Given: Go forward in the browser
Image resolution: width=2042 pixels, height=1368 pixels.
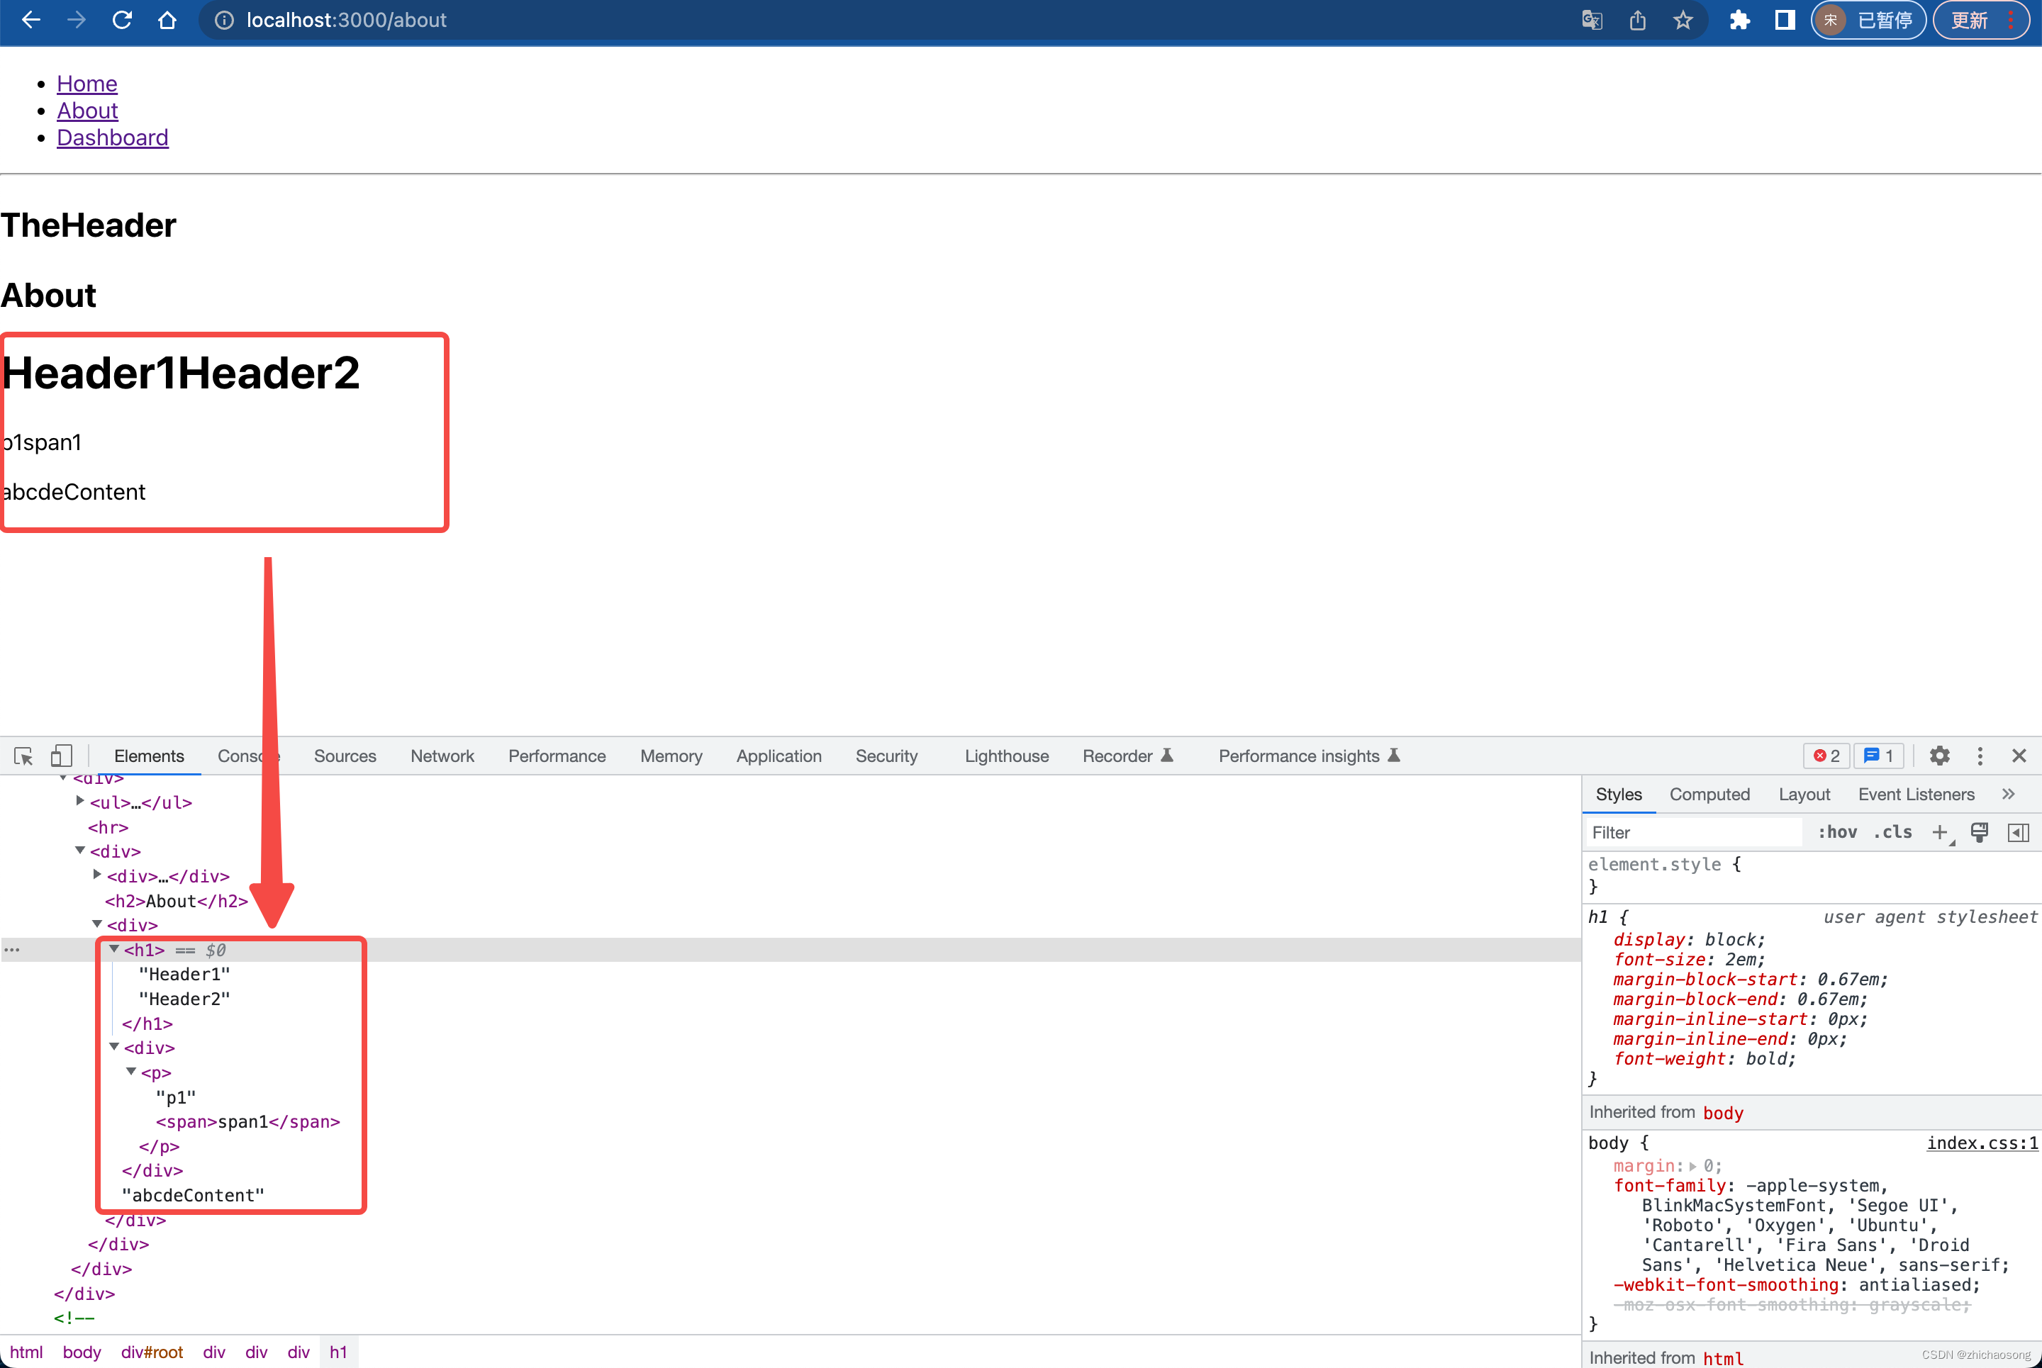Looking at the screenshot, I should (76, 20).
